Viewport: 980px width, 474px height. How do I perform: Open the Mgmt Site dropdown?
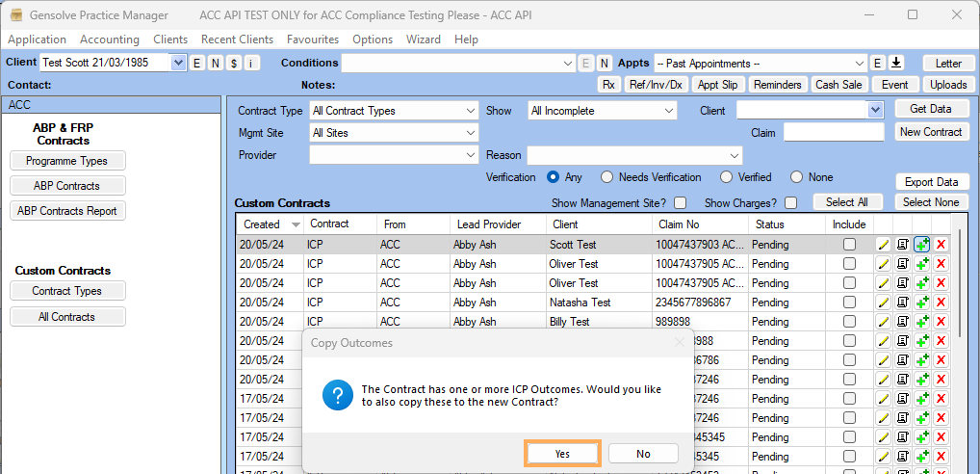click(x=472, y=133)
